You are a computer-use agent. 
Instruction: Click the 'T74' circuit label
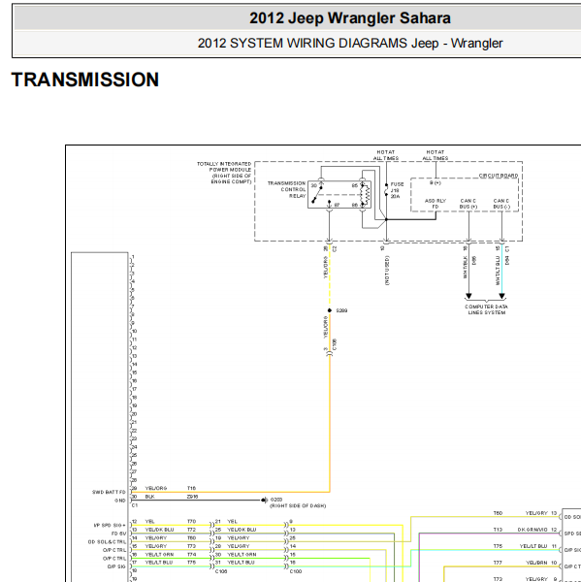[191, 554]
